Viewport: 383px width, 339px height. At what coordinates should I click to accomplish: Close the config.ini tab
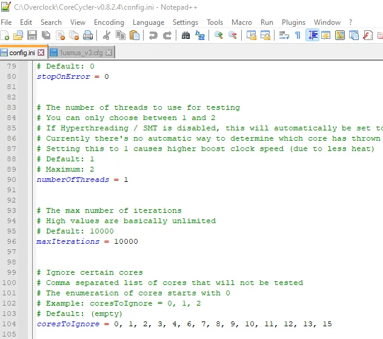click(x=41, y=53)
